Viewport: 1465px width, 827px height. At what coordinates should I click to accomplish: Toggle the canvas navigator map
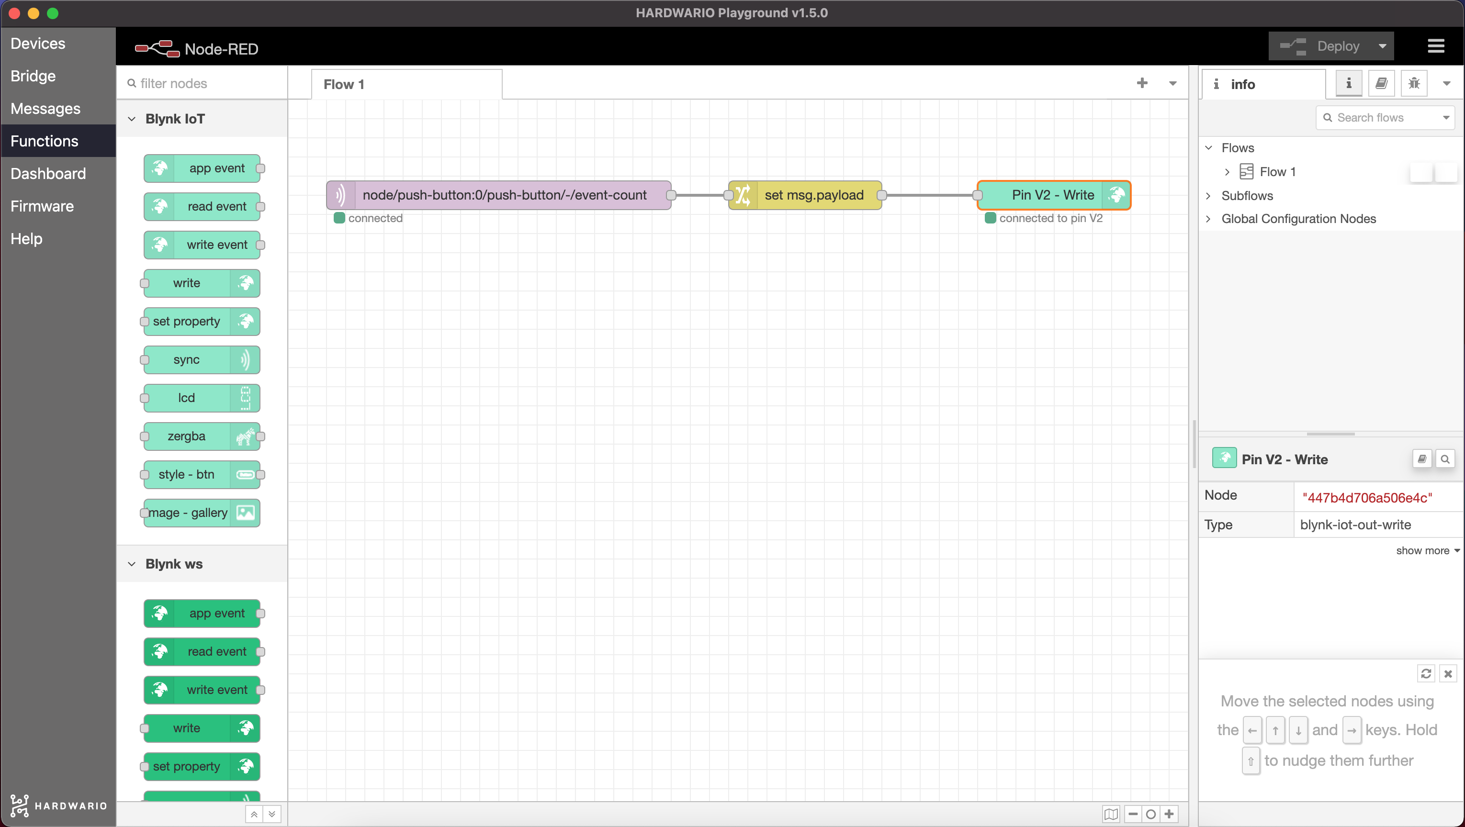pos(1111,814)
